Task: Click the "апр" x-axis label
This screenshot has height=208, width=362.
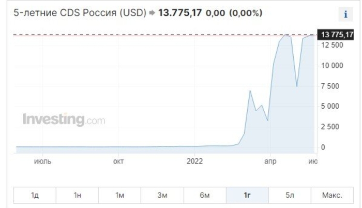Action: [270, 161]
